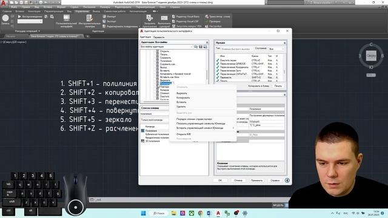Click the open customization file icon
Screen dimensions: 388x218
196,47
